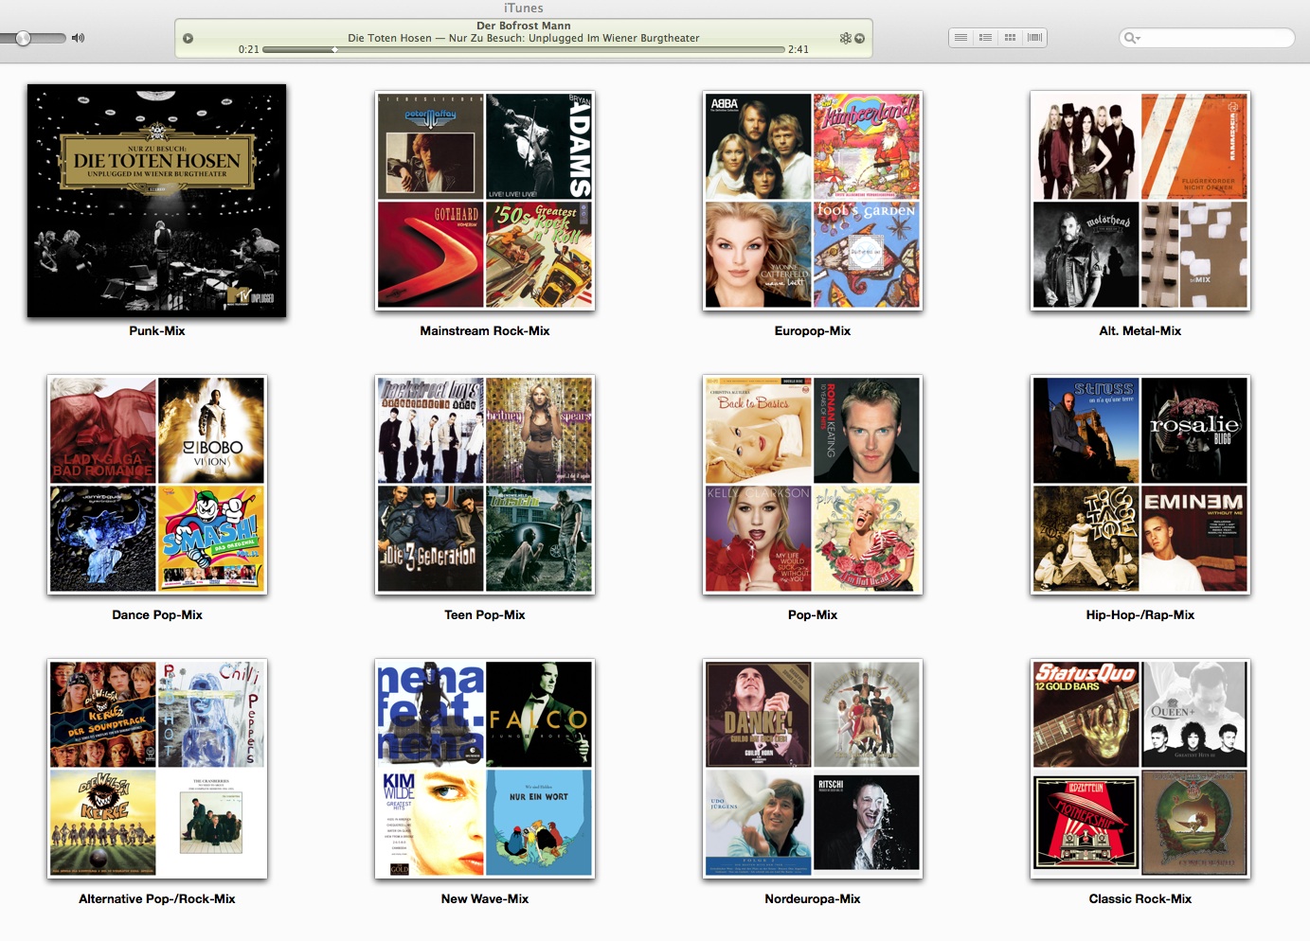Viewport: 1310px width, 941px height.
Task: Click the Alt. Metal-Mix label
Action: [x=1140, y=331]
